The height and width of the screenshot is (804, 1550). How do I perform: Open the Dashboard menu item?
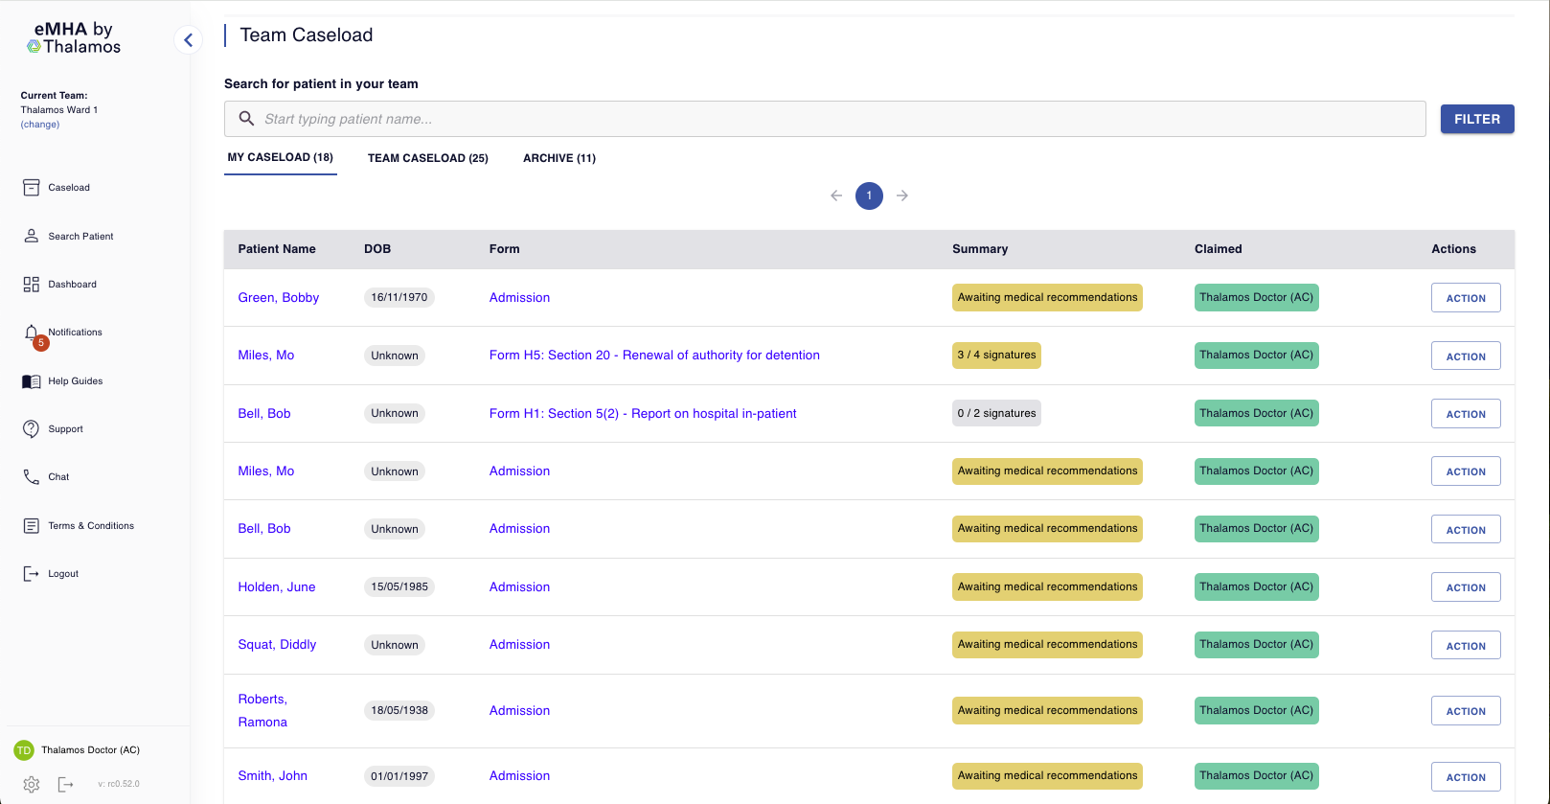[x=73, y=285]
